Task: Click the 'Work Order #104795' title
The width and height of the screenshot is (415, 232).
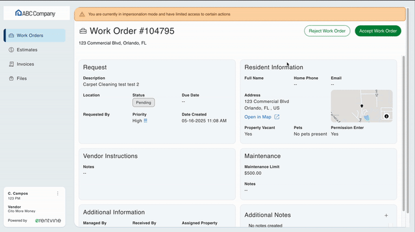Action: pyautogui.click(x=132, y=31)
